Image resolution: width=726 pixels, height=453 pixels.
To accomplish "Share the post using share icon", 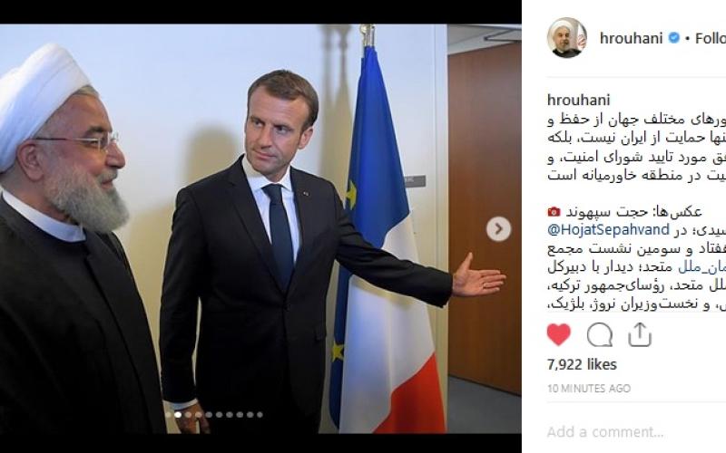I will click(x=640, y=334).
